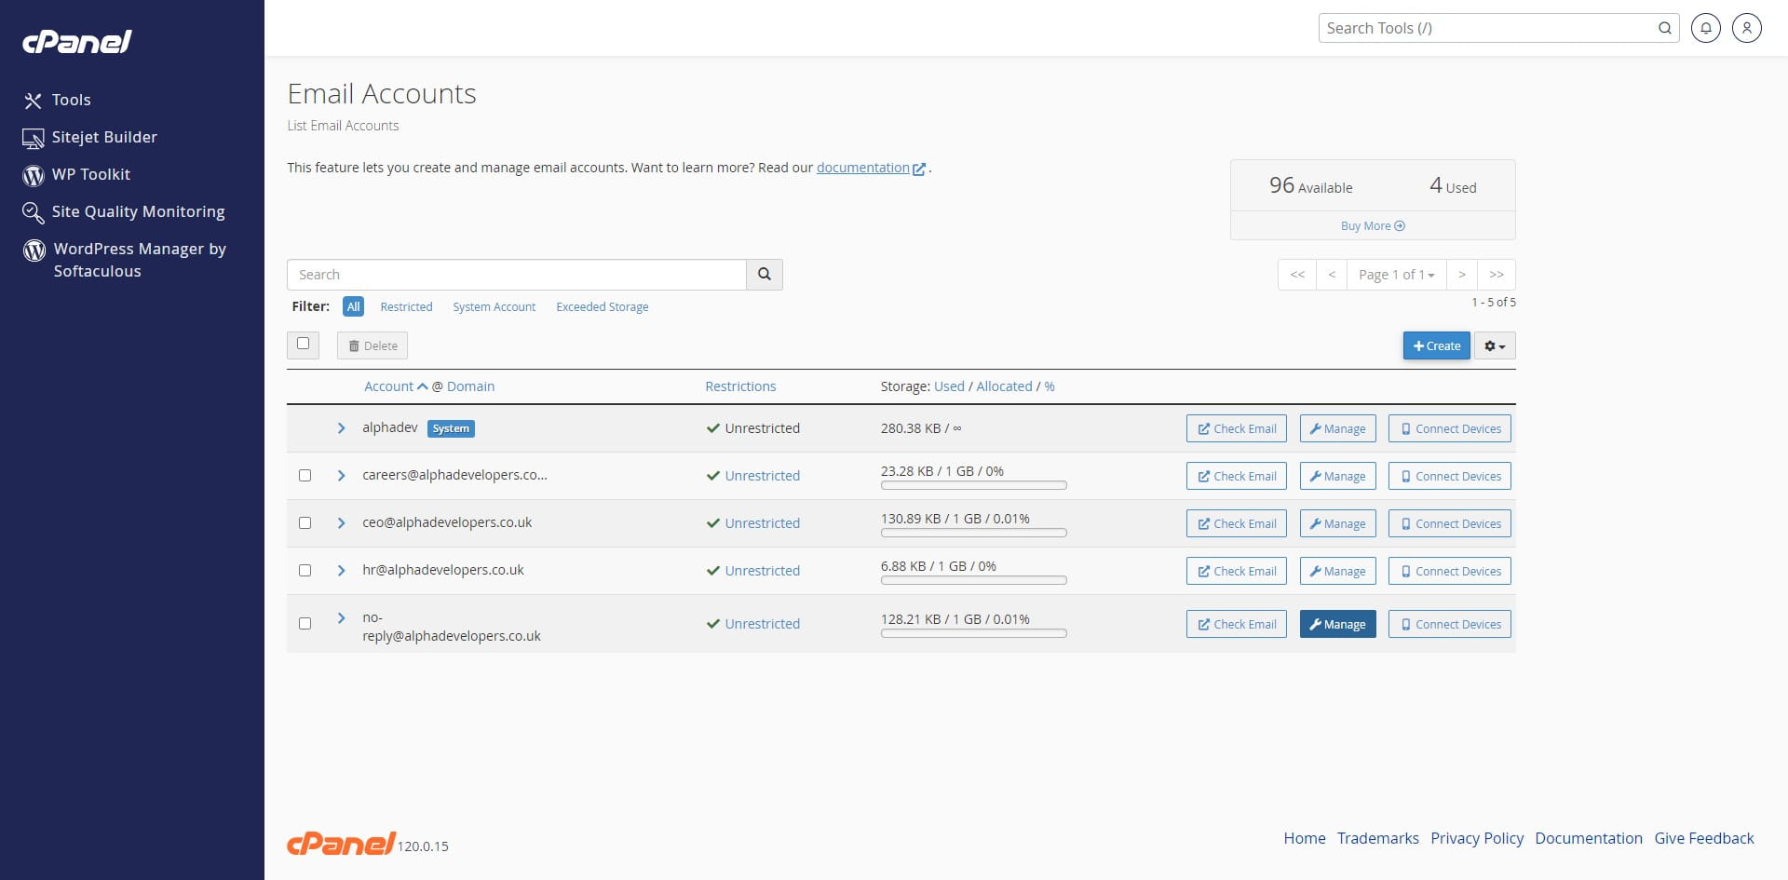Click the email accounts Search field
Screen dimensions: 1788x880
(x=517, y=275)
